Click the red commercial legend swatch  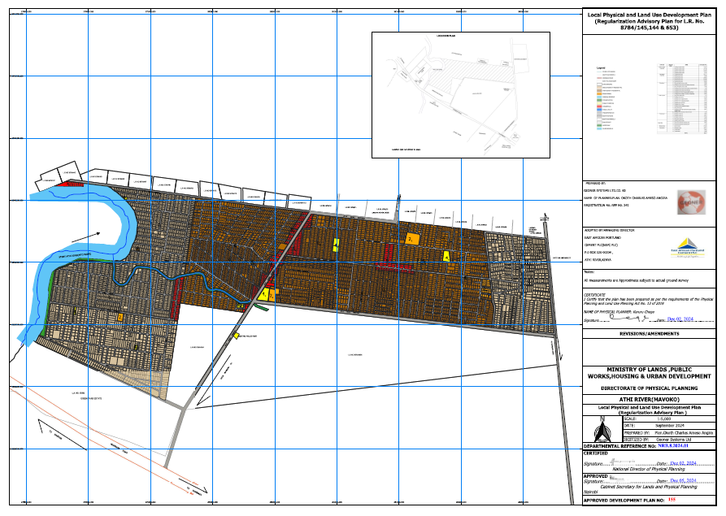tap(599, 106)
